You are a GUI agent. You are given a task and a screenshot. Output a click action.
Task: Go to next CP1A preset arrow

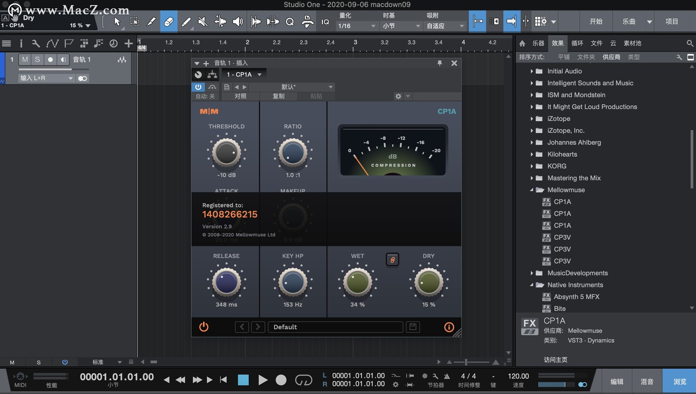point(258,327)
